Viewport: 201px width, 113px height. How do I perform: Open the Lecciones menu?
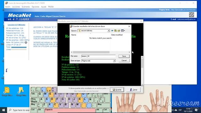pyautogui.click(x=16, y=7)
